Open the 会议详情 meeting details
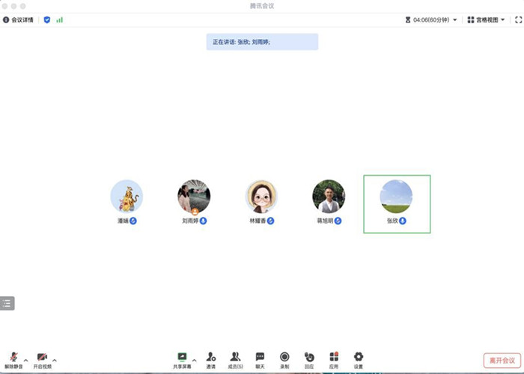 click(20, 20)
